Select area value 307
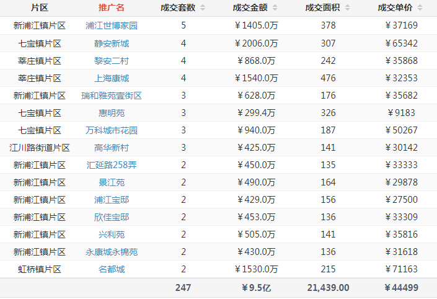Screen dimensions: 437x299 click(328, 43)
